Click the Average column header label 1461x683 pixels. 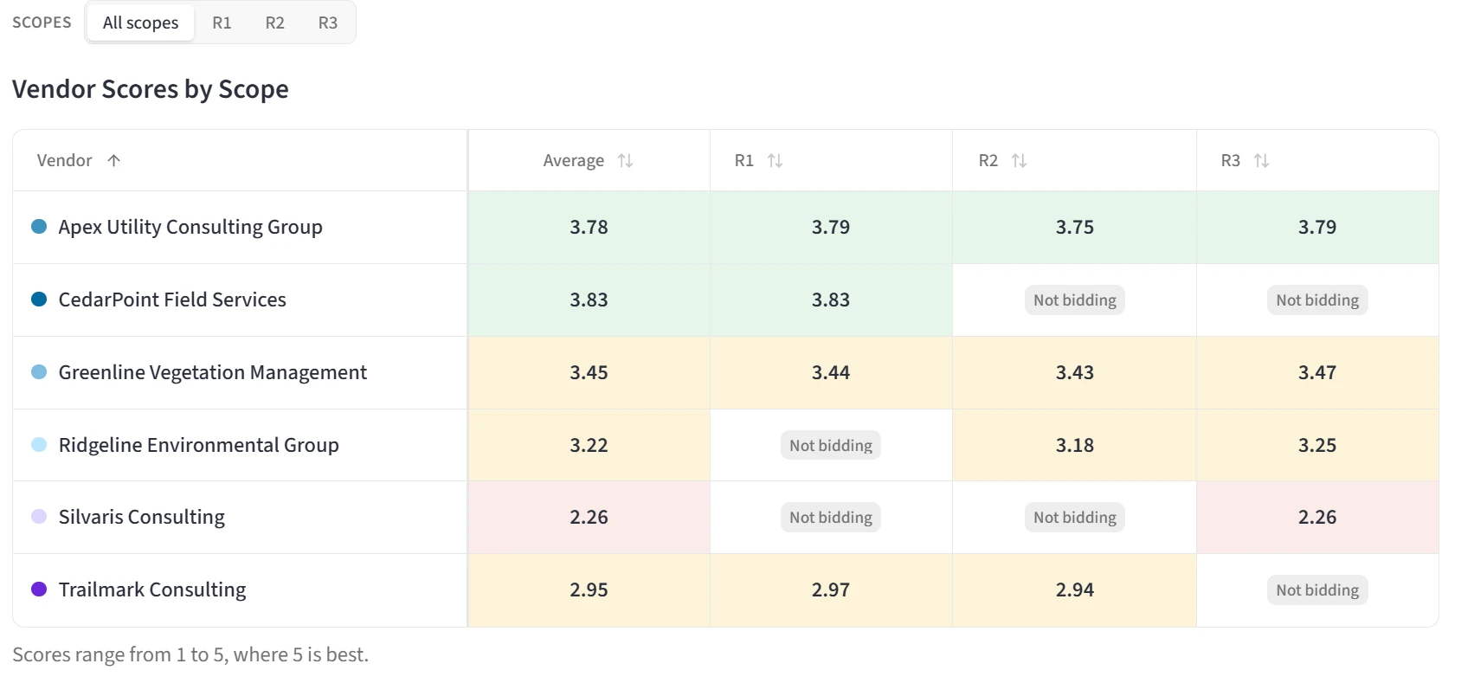point(573,160)
